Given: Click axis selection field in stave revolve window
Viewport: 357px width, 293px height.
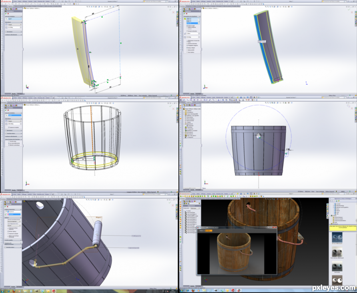Looking at the screenshot, I should [x=15, y=19].
